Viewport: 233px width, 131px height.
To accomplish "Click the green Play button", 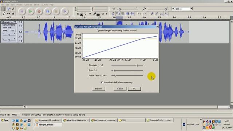I will pos(31,11).
